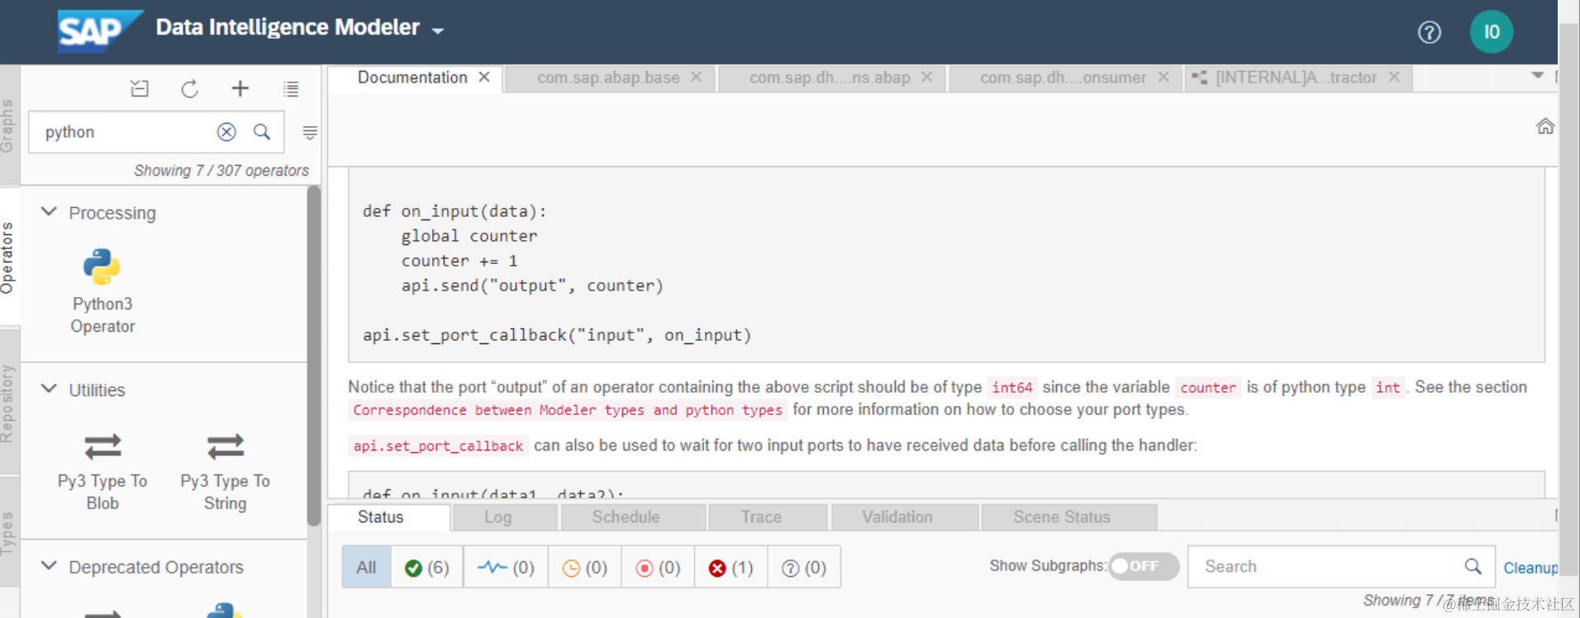The width and height of the screenshot is (1580, 618).
Task: Select Py3 Type To String operator
Action: [225, 471]
